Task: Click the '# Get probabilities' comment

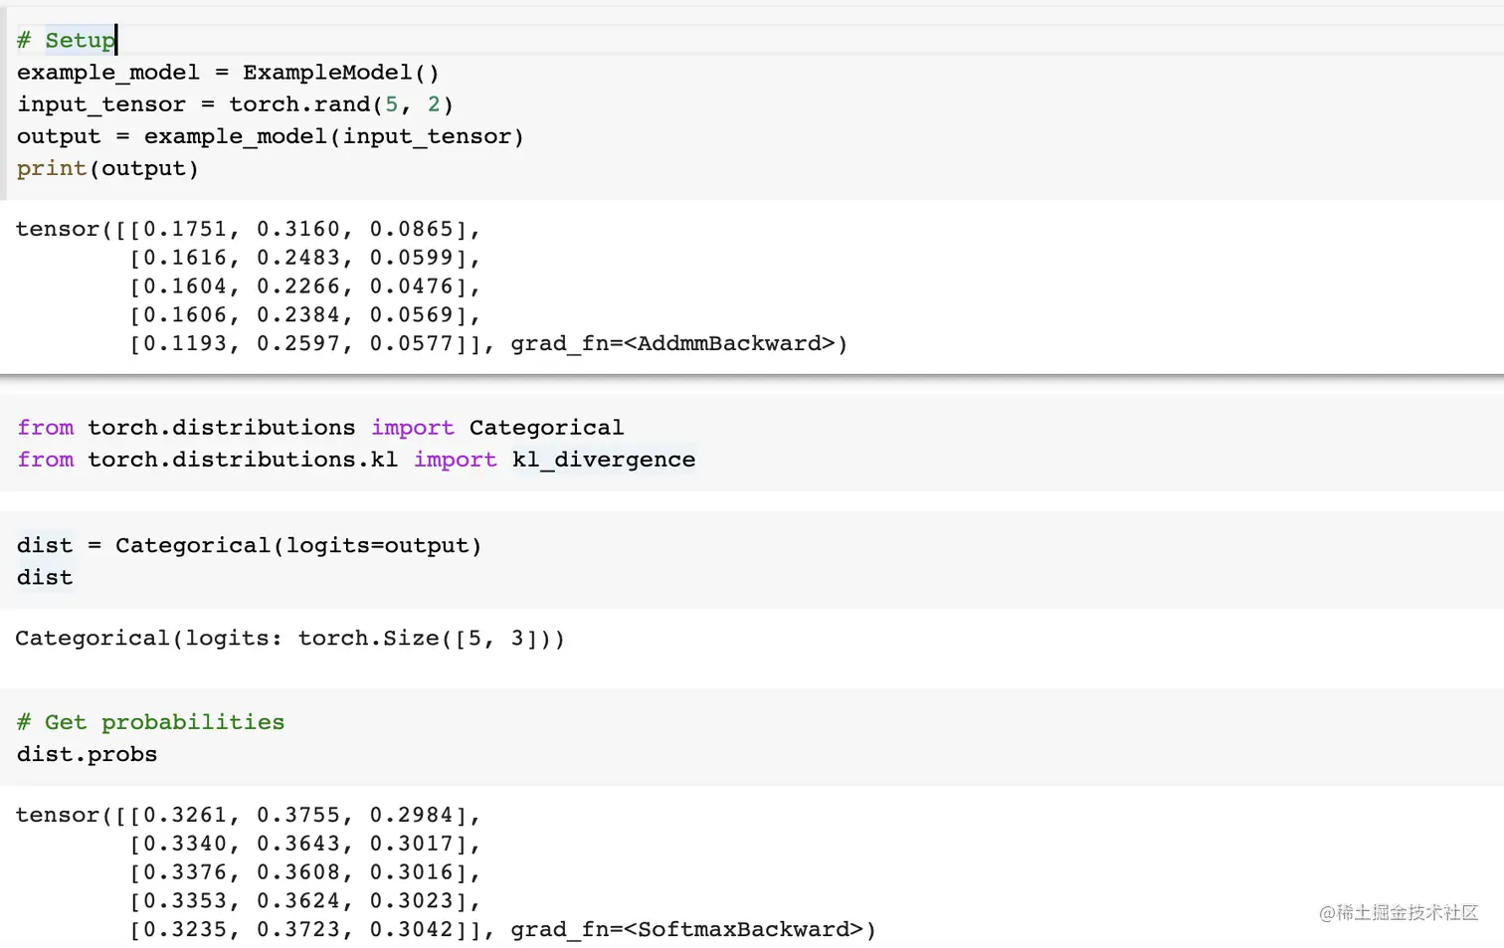Action: [x=150, y=722]
